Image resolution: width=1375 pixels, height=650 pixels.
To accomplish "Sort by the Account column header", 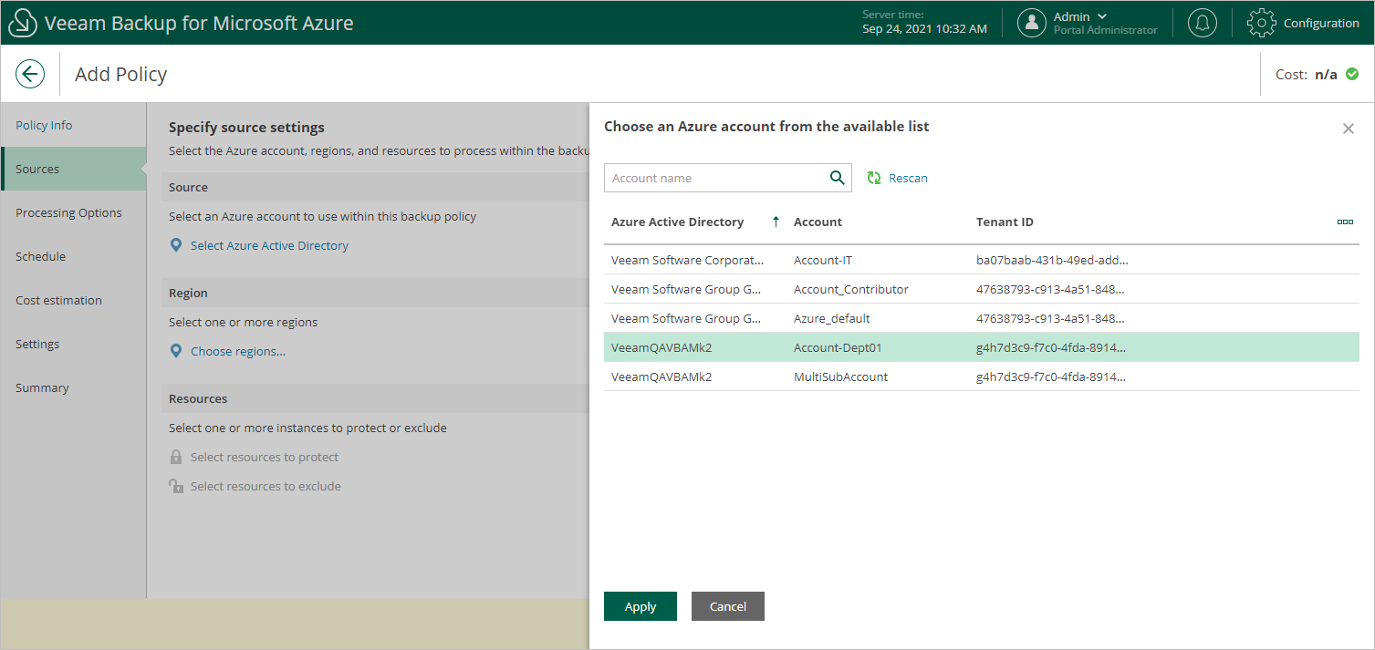I will (818, 222).
